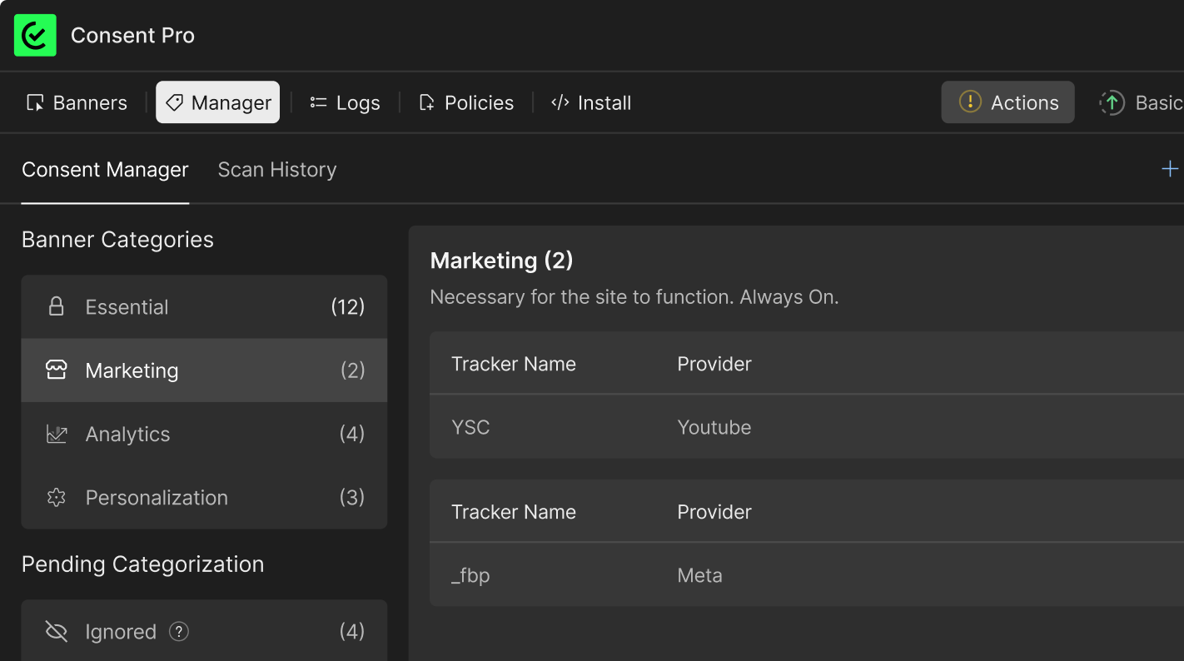Click the Basic plan upgrade arrow icon
Viewport: 1184px width, 661px height.
tap(1112, 102)
